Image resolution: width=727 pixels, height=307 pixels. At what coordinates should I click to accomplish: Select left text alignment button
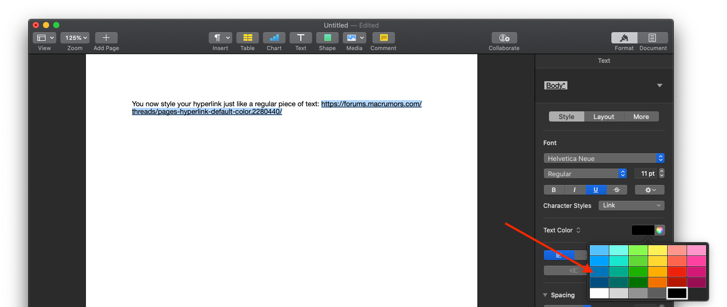[559, 255]
